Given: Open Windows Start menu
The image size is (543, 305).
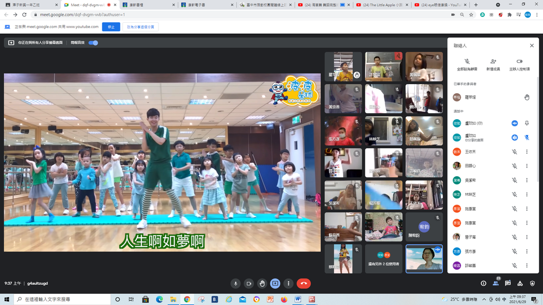Looking at the screenshot, I should 6,300.
